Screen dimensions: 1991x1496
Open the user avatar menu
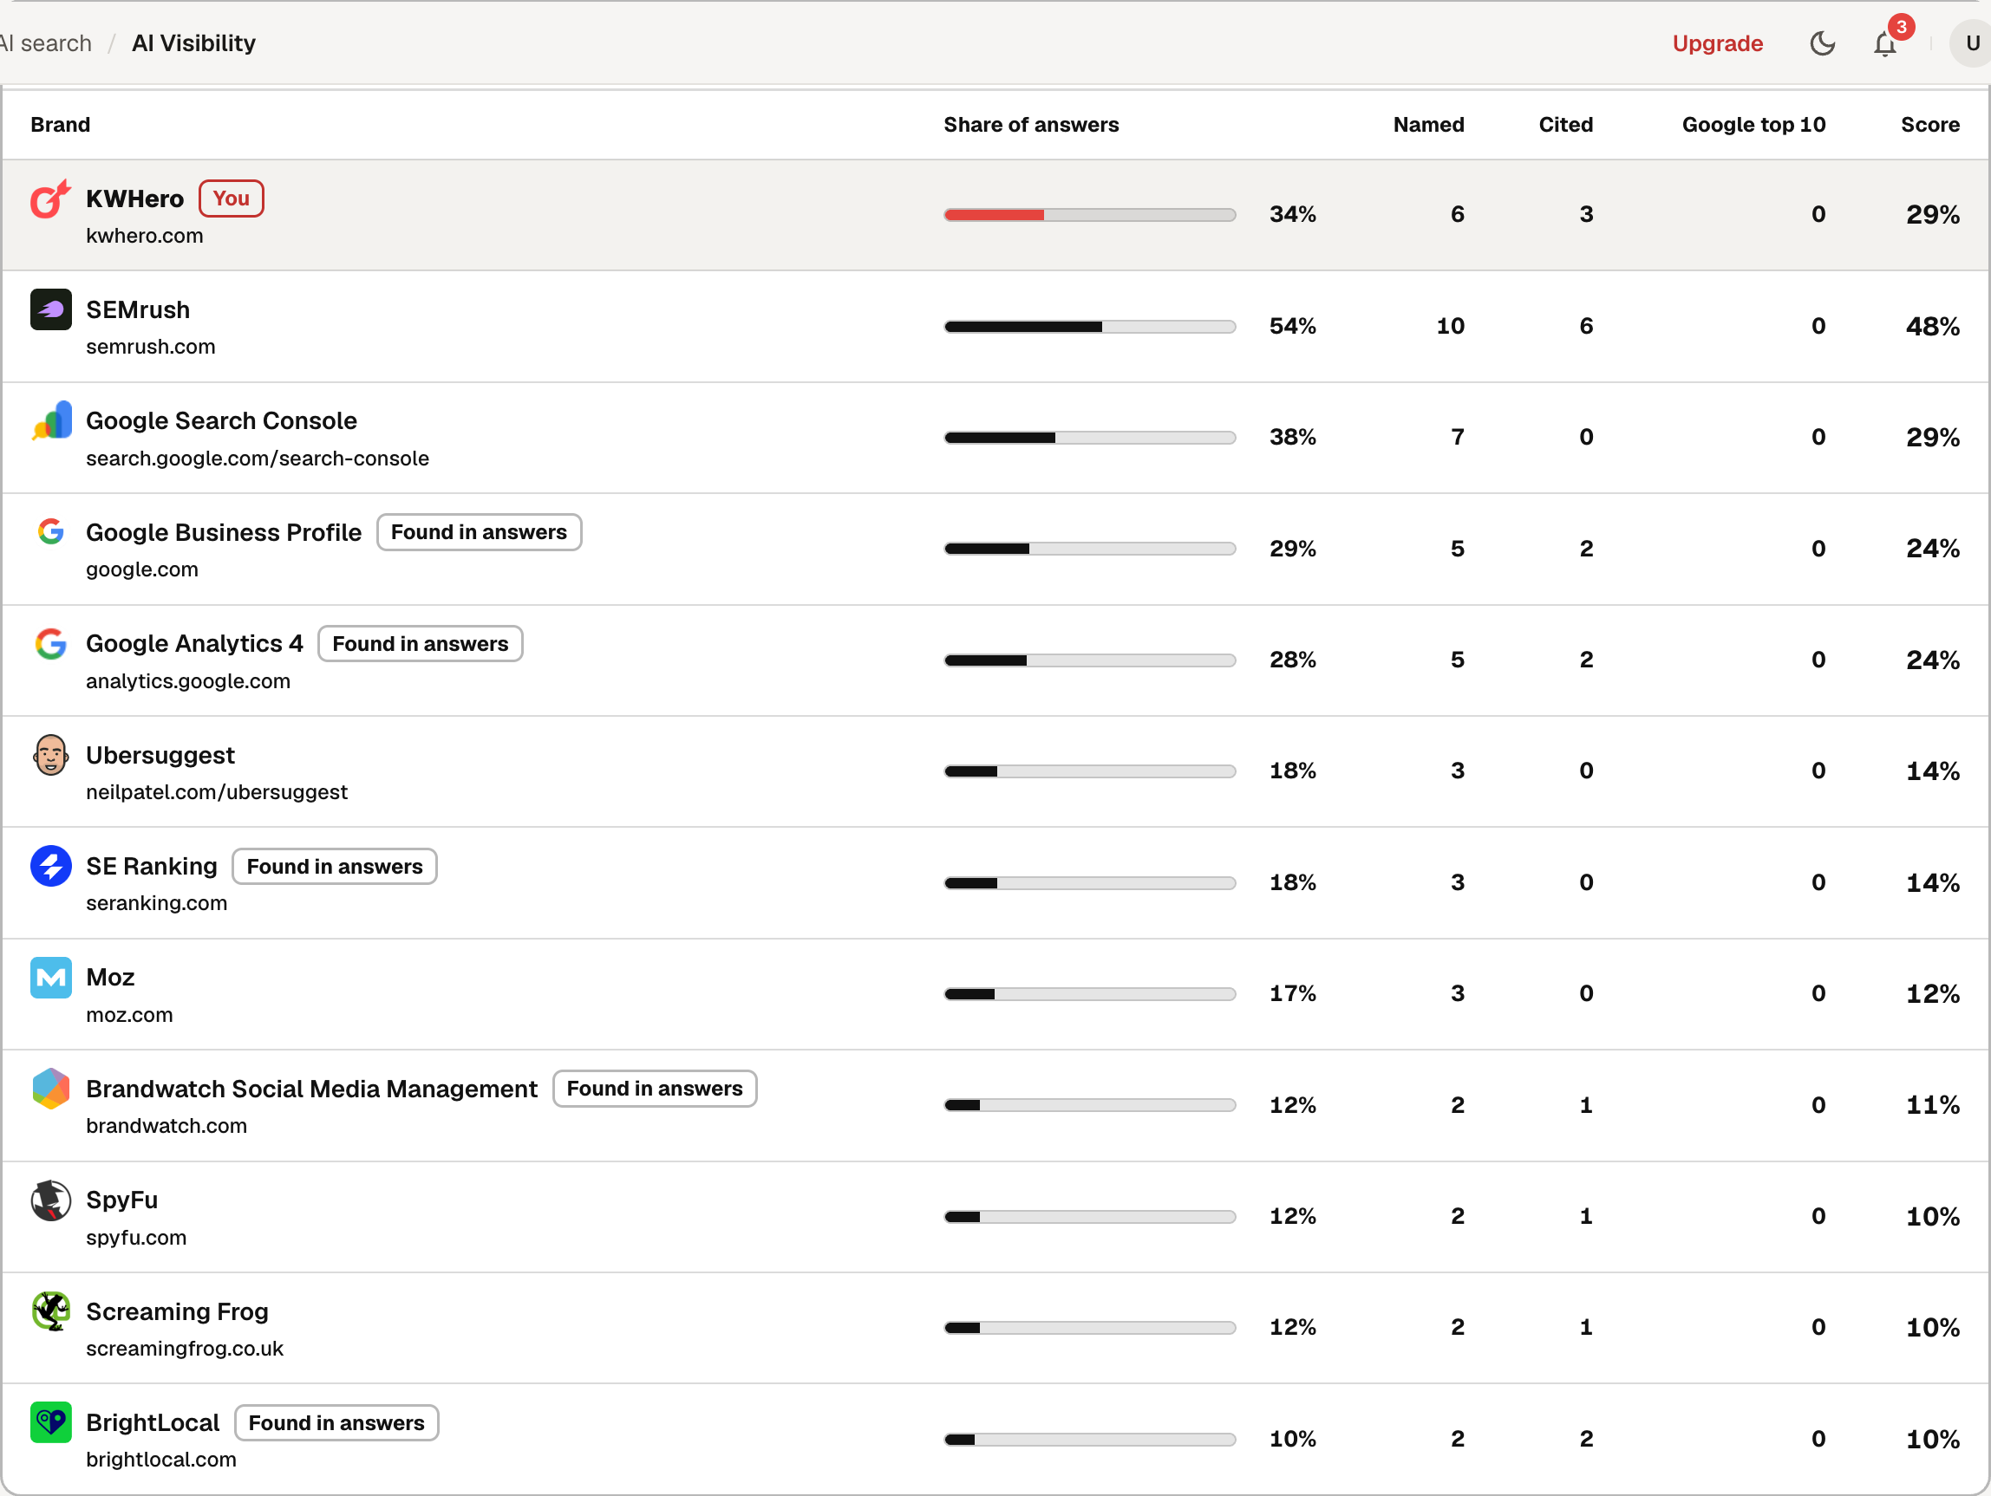pos(1971,43)
